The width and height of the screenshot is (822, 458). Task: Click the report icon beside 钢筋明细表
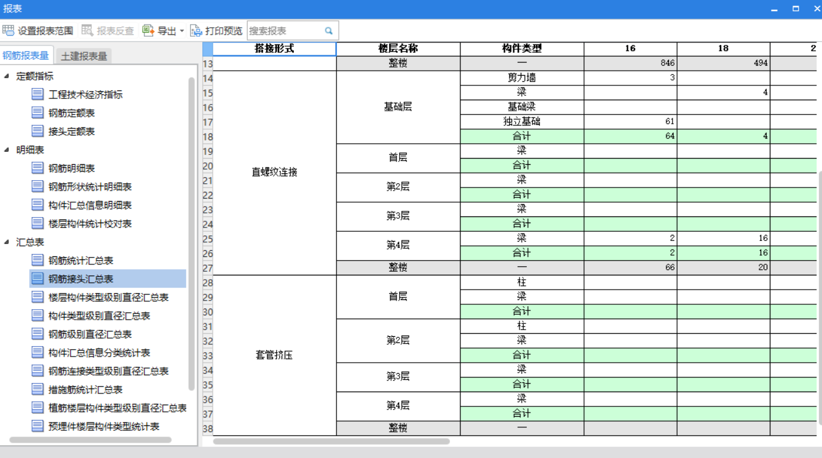(x=38, y=168)
